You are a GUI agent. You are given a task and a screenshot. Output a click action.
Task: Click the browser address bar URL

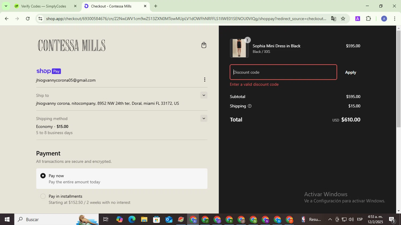tap(186, 19)
